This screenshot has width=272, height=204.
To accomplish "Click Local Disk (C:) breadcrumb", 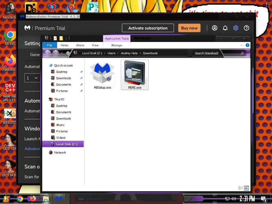I will (92, 53).
